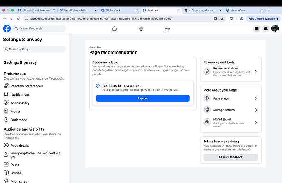The height and width of the screenshot is (183, 282).
Task: Open the Home icon in top navigation
Action: pos(114,29)
